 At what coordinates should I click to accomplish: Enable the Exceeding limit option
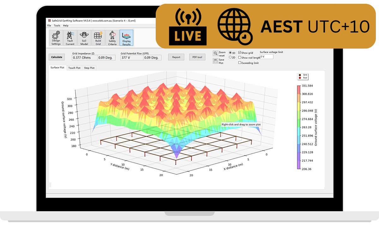click(239, 62)
